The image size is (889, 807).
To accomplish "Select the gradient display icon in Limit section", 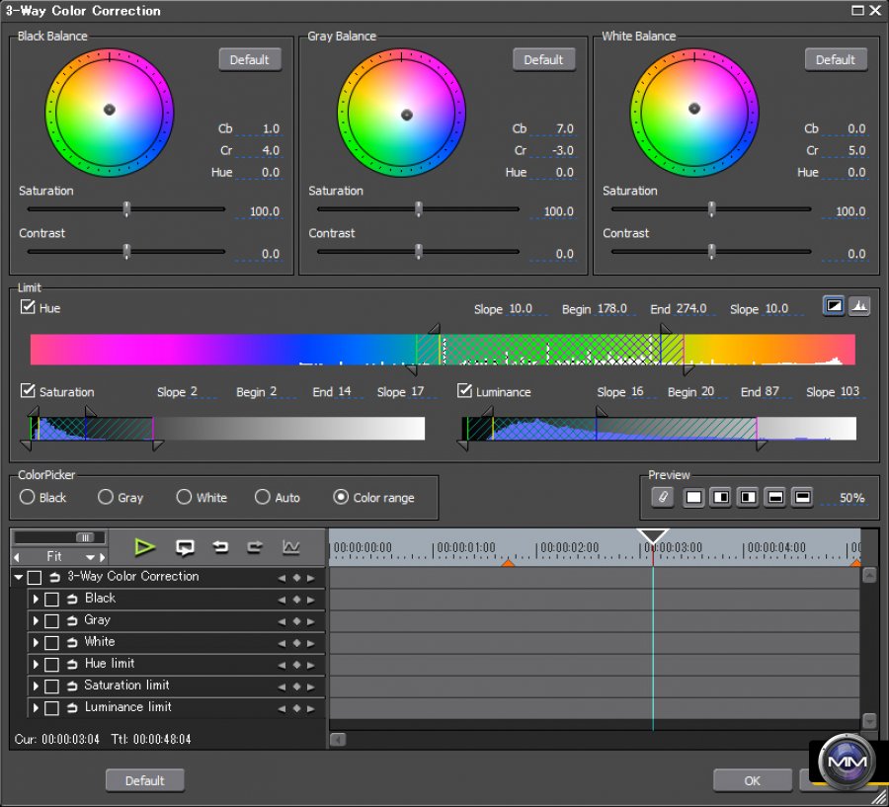I will point(833,306).
